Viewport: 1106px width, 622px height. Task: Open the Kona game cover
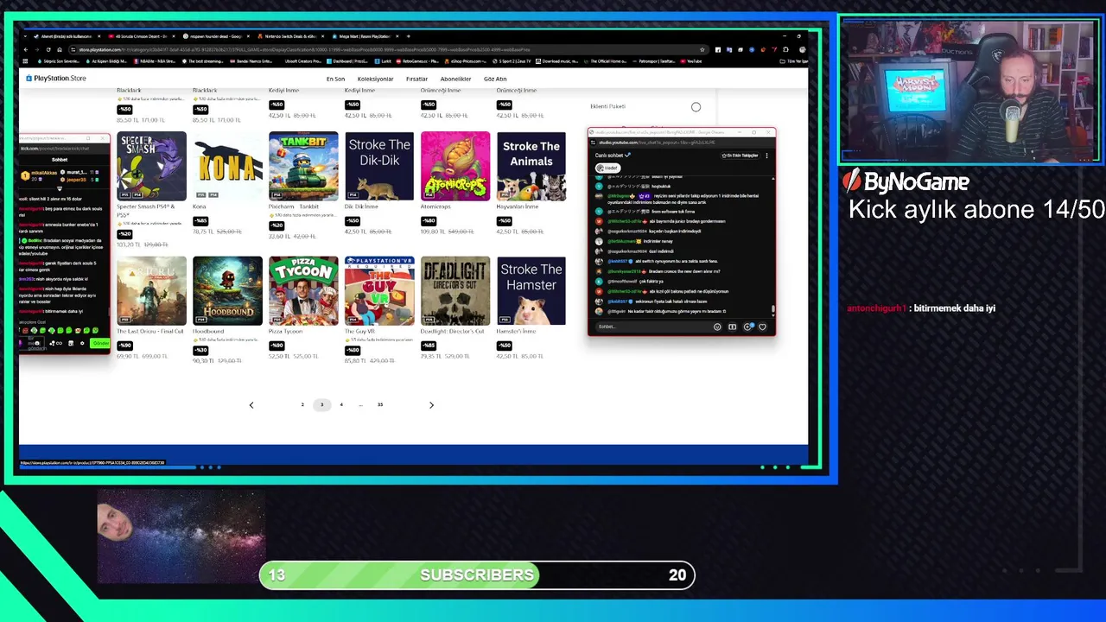227,166
